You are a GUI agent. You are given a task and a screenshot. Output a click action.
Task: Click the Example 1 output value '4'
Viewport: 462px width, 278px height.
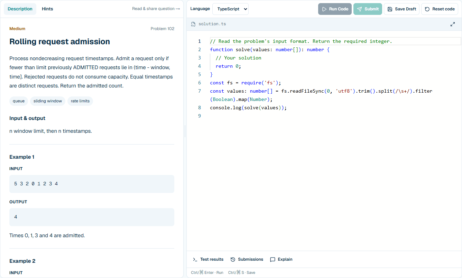point(16,217)
